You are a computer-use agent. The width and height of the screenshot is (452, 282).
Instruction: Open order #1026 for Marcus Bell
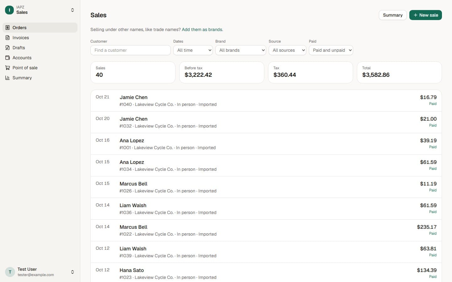tap(266, 187)
